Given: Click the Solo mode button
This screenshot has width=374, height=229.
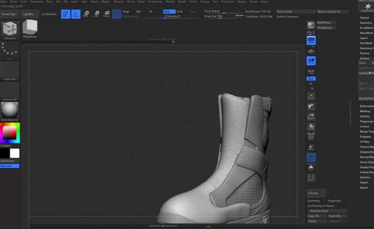Looking at the screenshot, I should [x=311, y=168].
